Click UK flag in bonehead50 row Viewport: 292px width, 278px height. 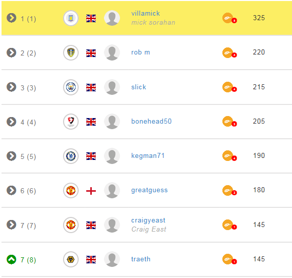91,122
